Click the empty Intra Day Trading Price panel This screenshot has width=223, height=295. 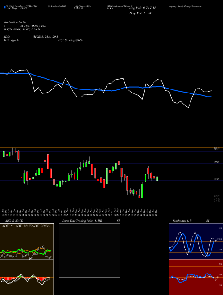click(x=89, y=250)
